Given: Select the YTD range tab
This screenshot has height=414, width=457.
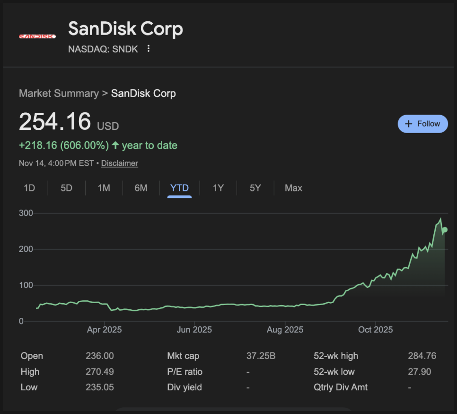Looking at the screenshot, I should click(179, 188).
